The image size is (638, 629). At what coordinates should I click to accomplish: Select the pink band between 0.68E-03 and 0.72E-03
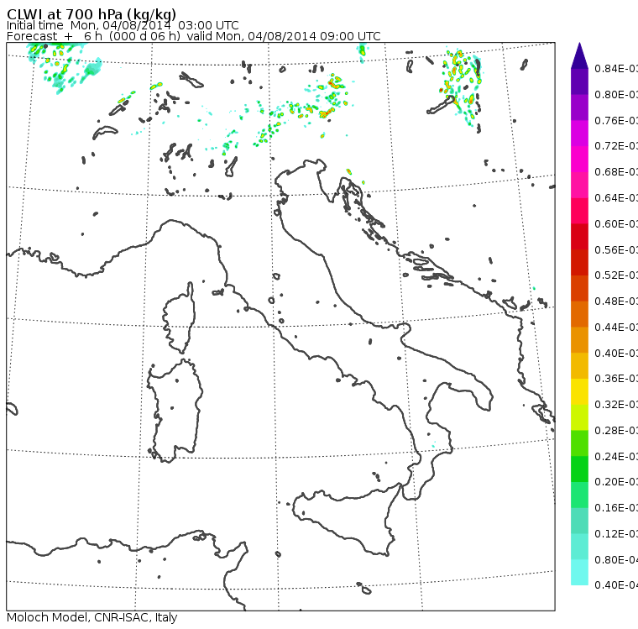579,160
